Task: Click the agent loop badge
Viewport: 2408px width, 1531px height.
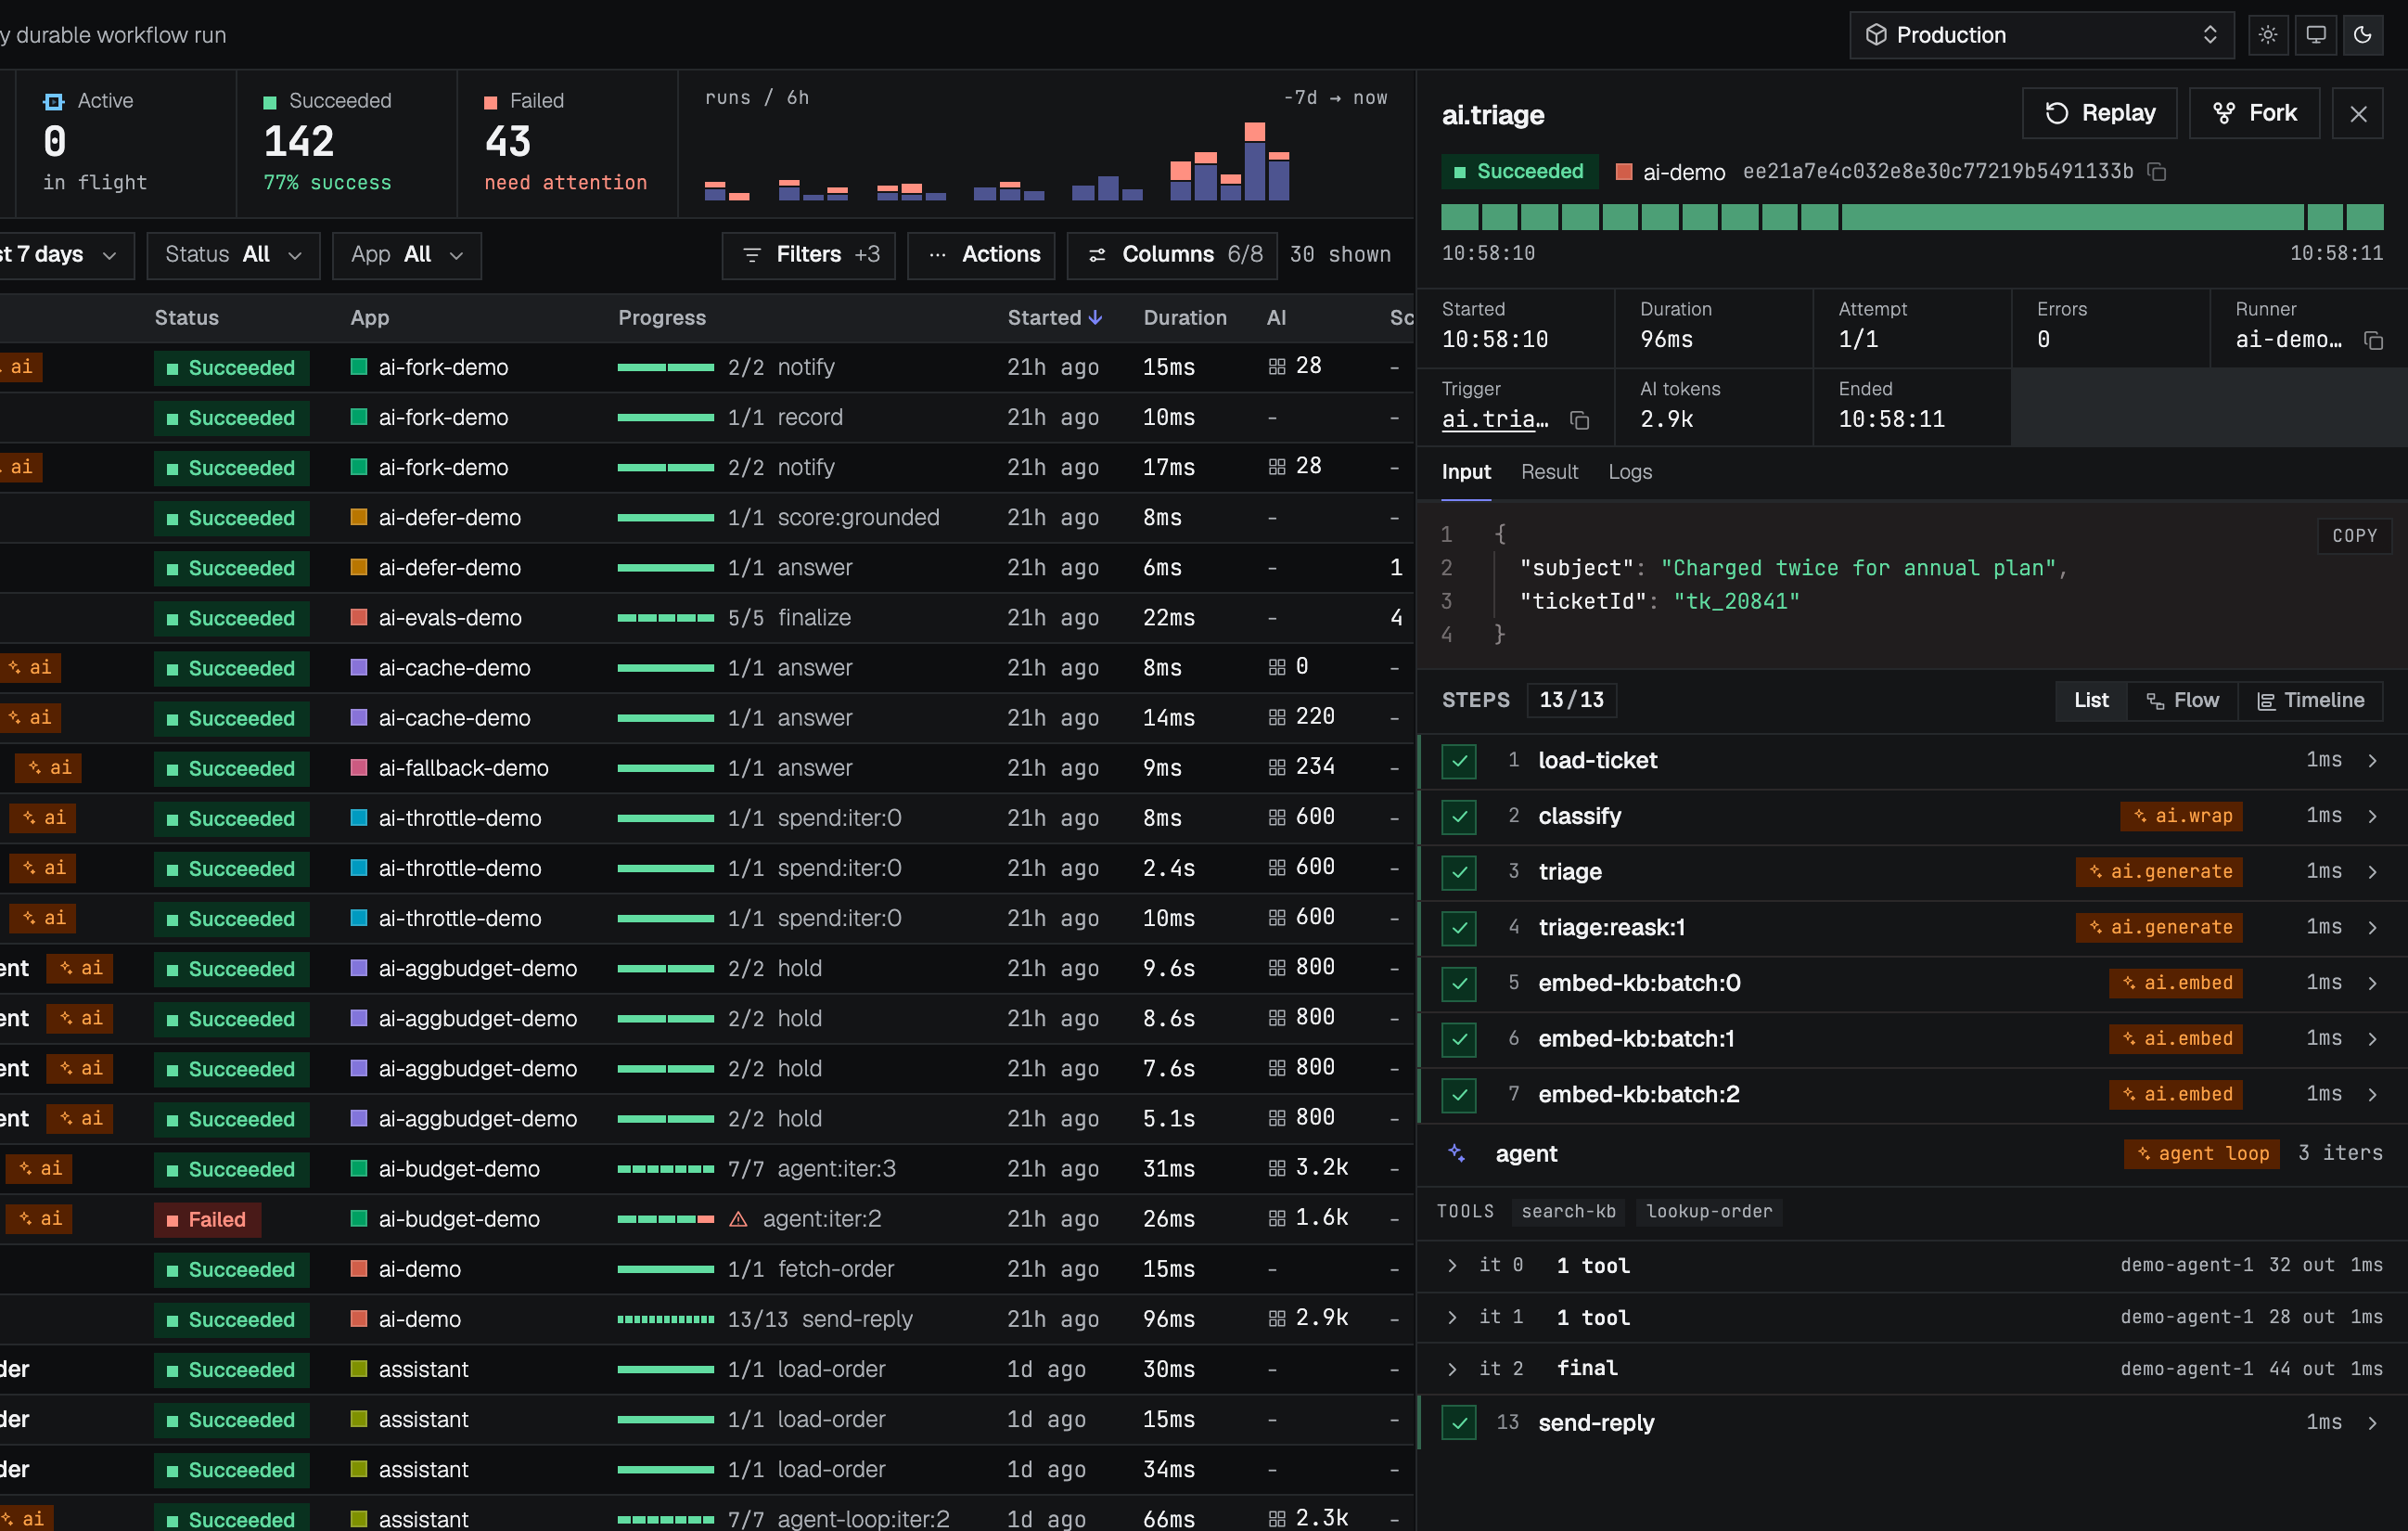Action: (2202, 1154)
